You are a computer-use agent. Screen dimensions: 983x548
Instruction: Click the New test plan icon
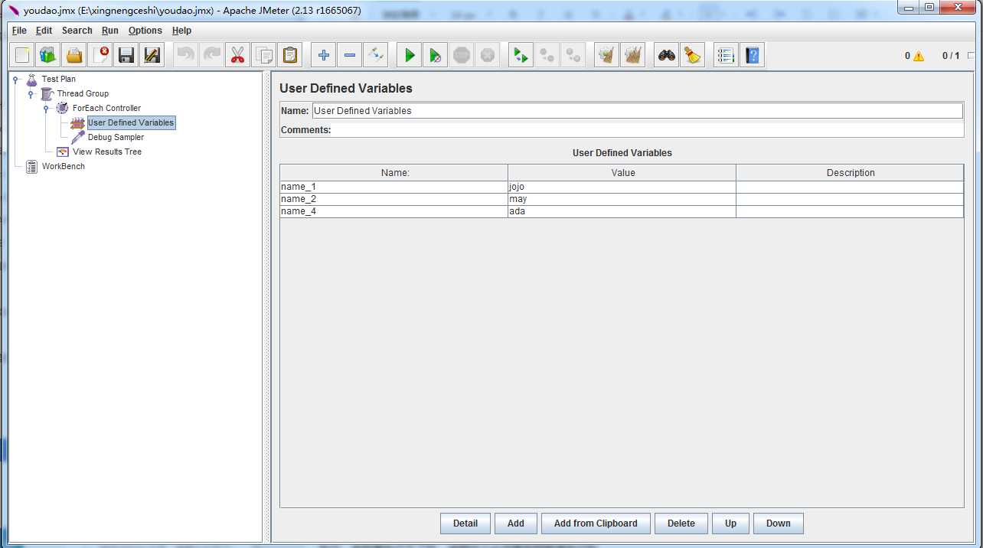pyautogui.click(x=22, y=55)
